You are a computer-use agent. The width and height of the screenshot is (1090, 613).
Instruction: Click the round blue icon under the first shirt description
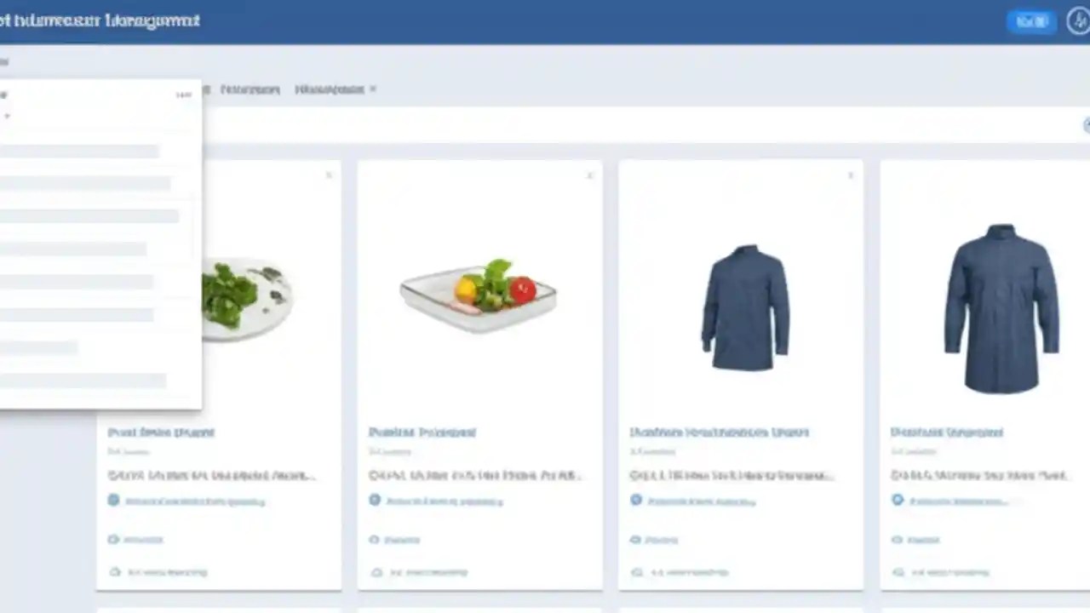tap(635, 500)
